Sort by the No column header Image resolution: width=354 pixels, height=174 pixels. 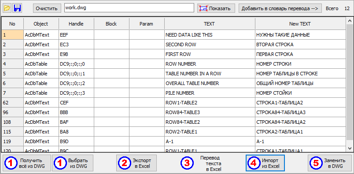[x=12, y=24]
